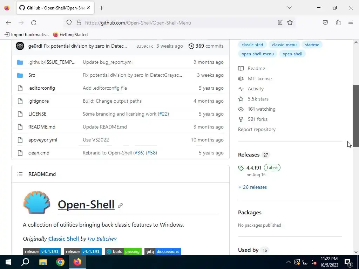Select the open-shell topic tag
This screenshot has width=359, height=269.
coord(292,54)
